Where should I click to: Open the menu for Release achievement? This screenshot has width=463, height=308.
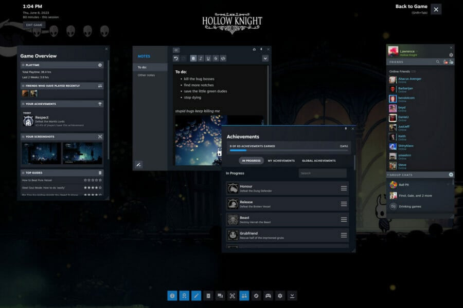point(344,204)
